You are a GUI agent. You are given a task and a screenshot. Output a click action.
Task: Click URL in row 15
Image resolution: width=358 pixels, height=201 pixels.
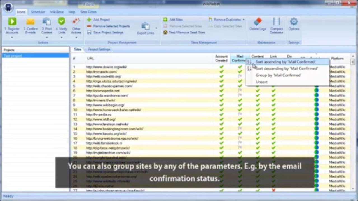[106, 133]
